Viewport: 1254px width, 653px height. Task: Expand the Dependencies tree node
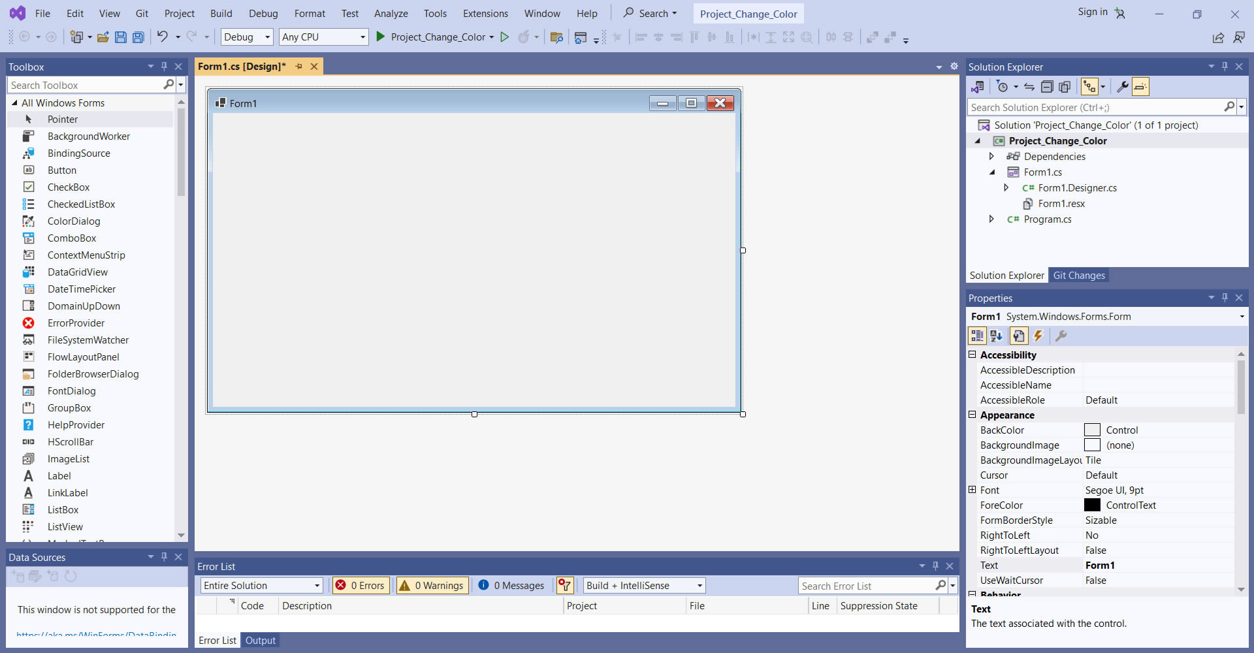(991, 157)
